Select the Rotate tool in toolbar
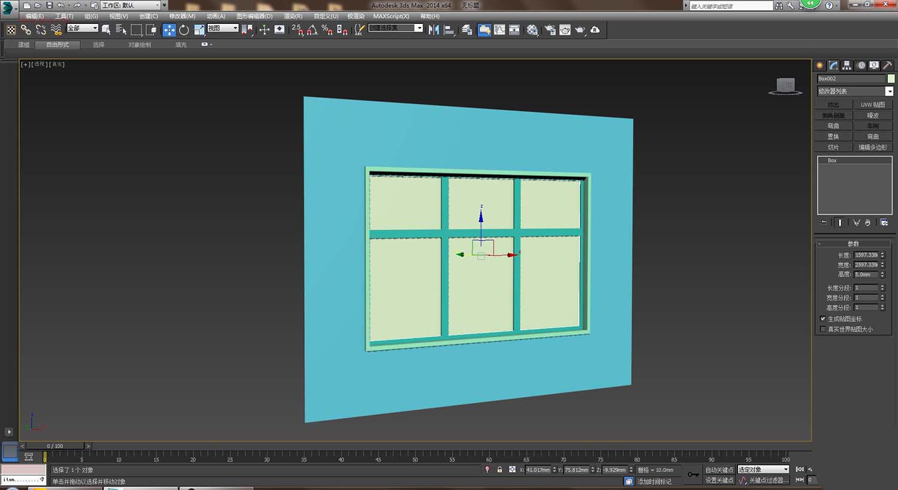This screenshot has width=898, height=490. (184, 30)
